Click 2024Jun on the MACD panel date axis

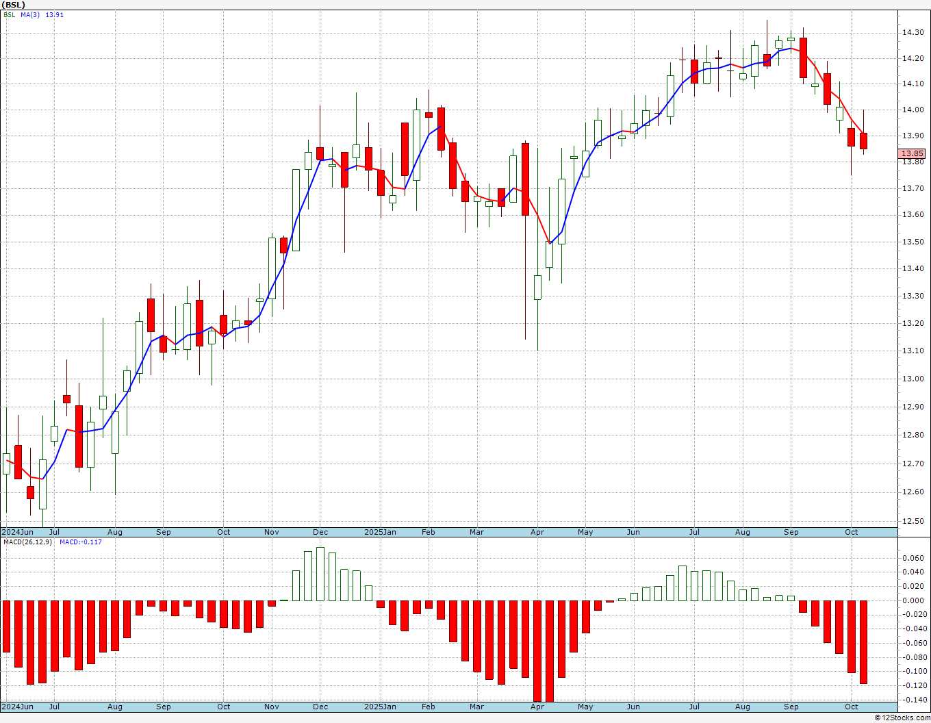pyautogui.click(x=18, y=707)
